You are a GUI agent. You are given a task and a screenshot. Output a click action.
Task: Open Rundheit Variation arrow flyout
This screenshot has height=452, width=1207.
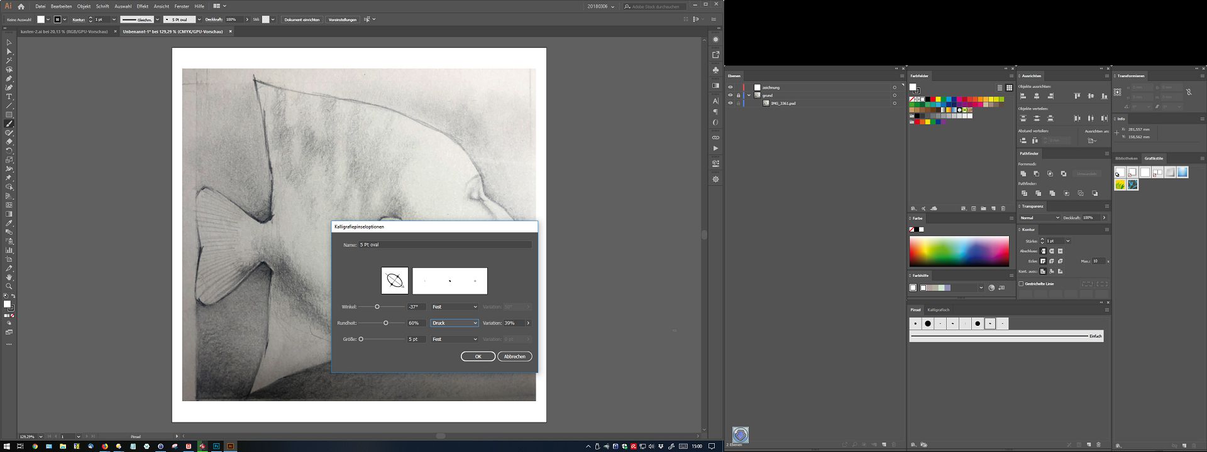pyautogui.click(x=528, y=323)
